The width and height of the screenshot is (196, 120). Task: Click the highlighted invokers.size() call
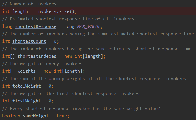pos(55,11)
